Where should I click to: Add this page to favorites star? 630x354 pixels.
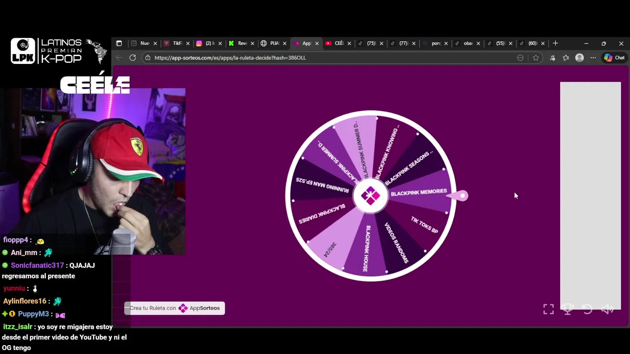(535, 58)
